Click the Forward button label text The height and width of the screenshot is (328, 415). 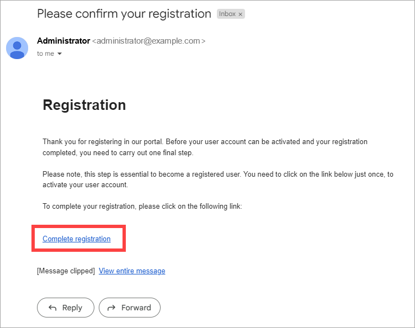[136, 308]
